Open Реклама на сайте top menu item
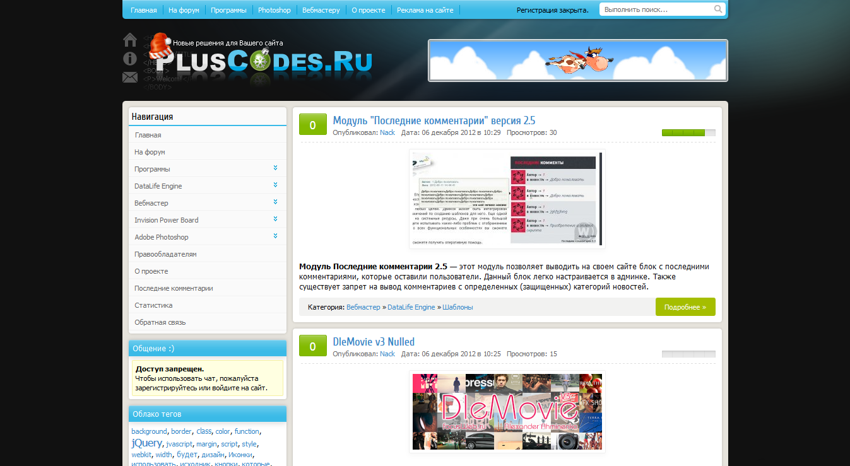Screen dimensions: 850x466 pos(425,10)
